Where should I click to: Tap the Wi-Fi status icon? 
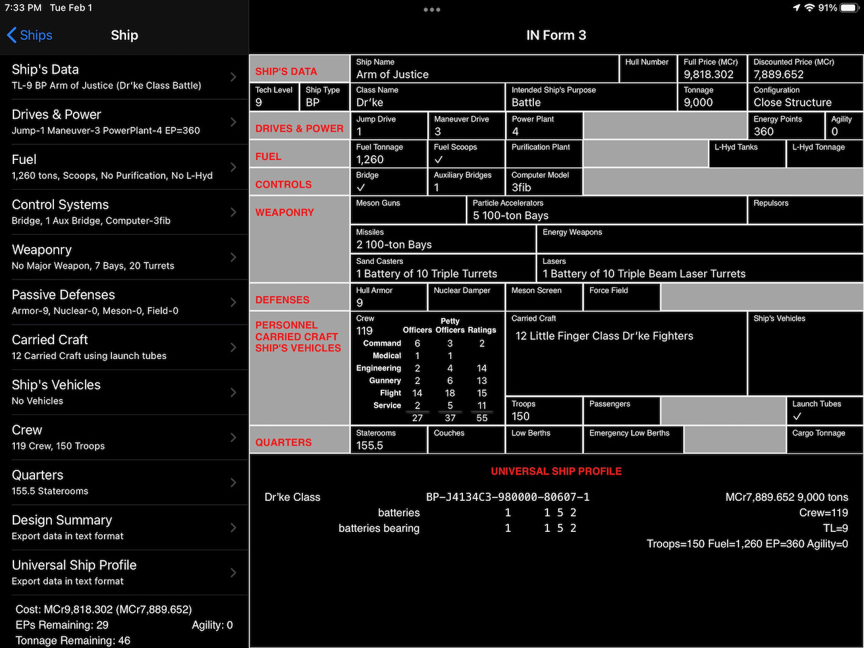pos(809,7)
